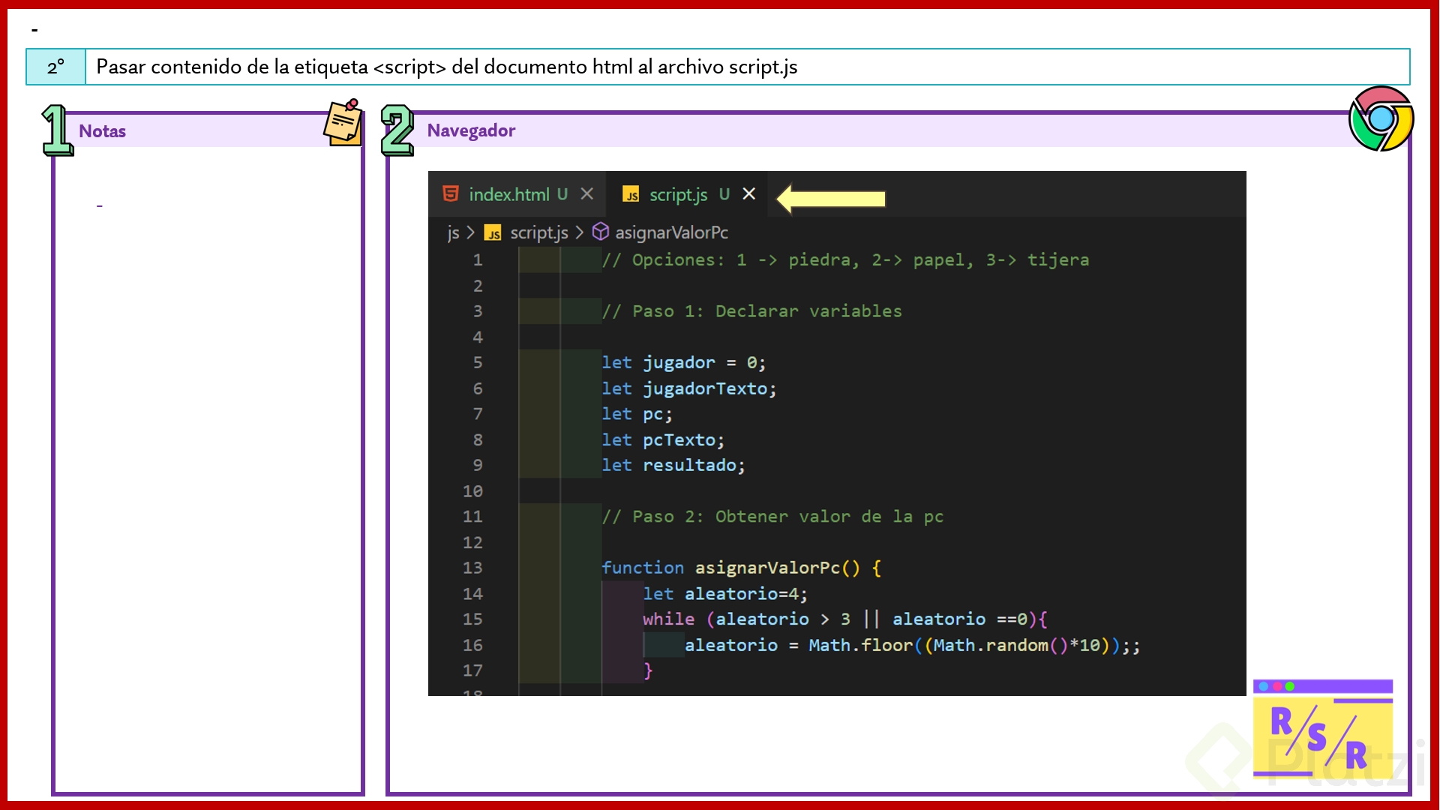1440x810 pixels.
Task: Click the 'let resultado;' code line
Action: pyautogui.click(x=673, y=466)
